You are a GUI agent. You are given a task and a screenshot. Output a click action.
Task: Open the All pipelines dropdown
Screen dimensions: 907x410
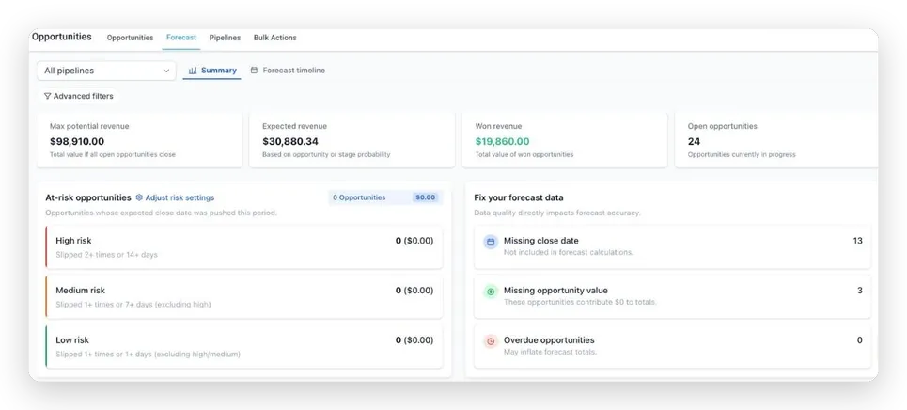[106, 71]
